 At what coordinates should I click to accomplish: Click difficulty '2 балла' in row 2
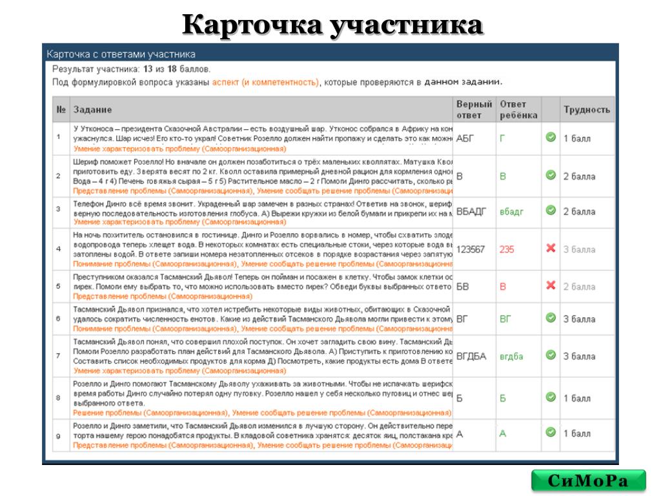pyautogui.click(x=580, y=176)
